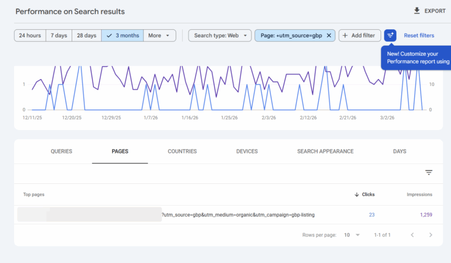Sort by Clicks column arrow
This screenshot has width=451, height=263.
tap(356, 194)
